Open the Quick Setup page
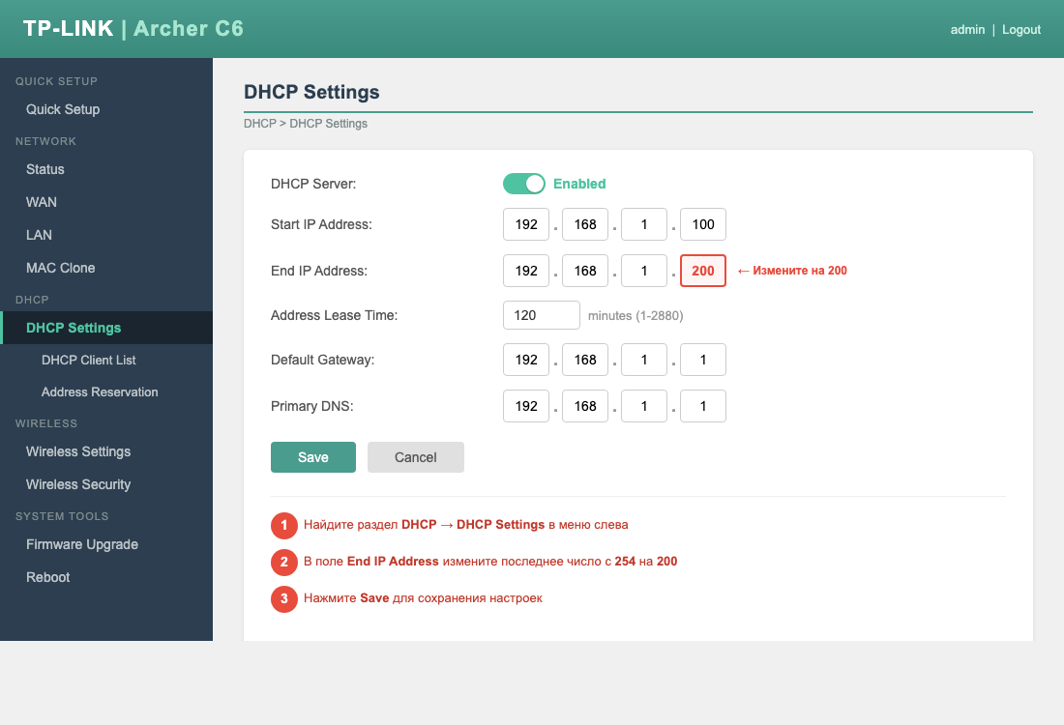 point(62,109)
